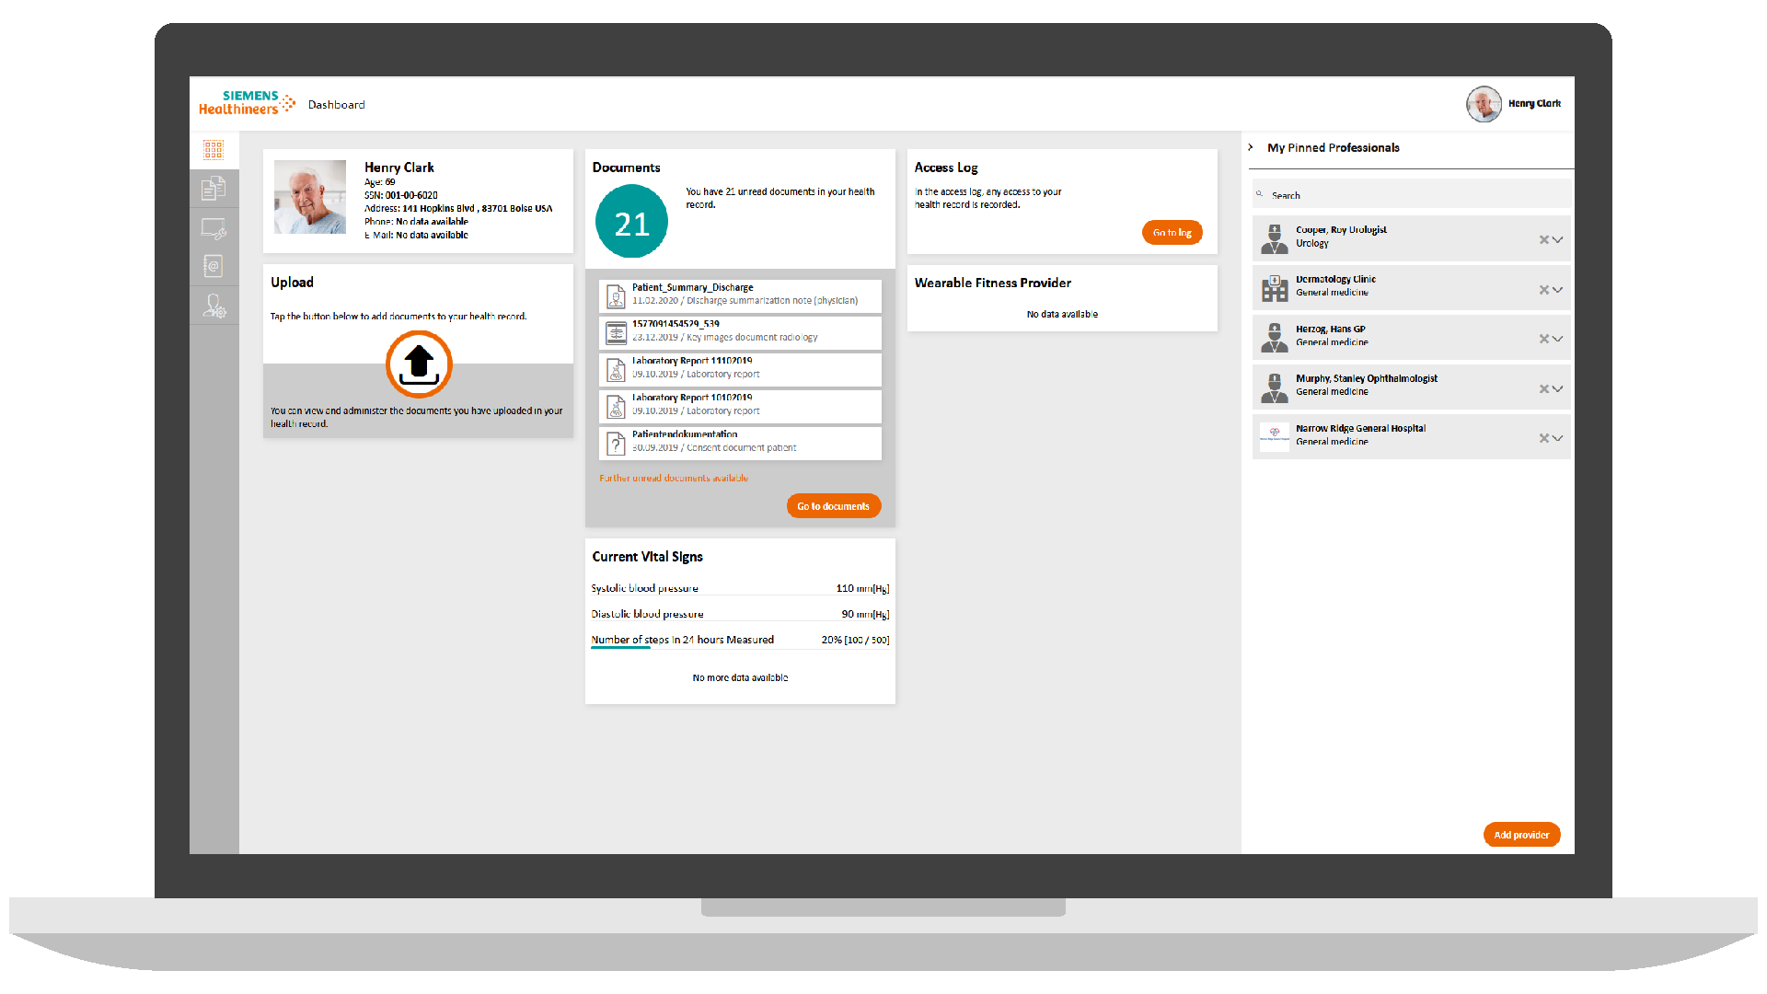Image resolution: width=1767 pixels, height=994 pixels.
Task: Open the user settings sidebar icon
Action: 214,306
